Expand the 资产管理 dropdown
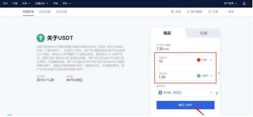 pos(230,3)
